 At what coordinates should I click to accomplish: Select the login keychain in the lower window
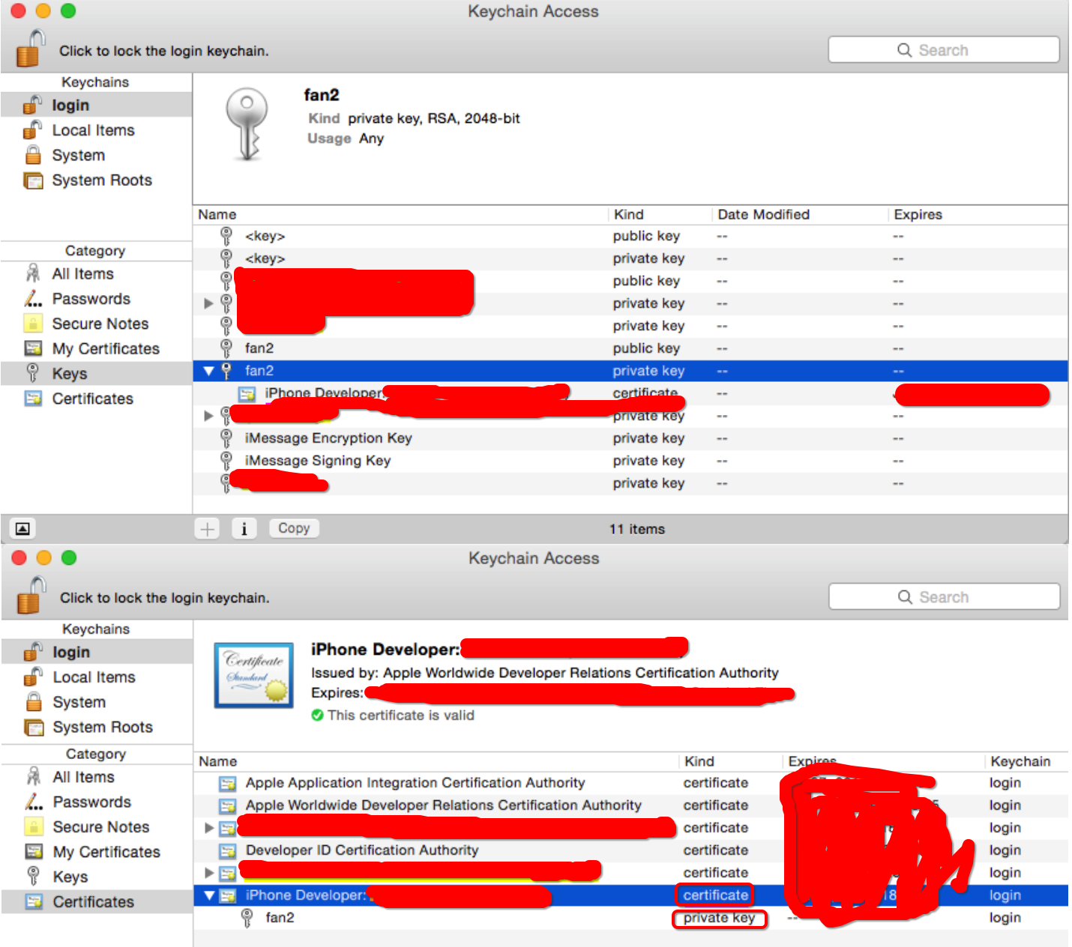pos(97,652)
